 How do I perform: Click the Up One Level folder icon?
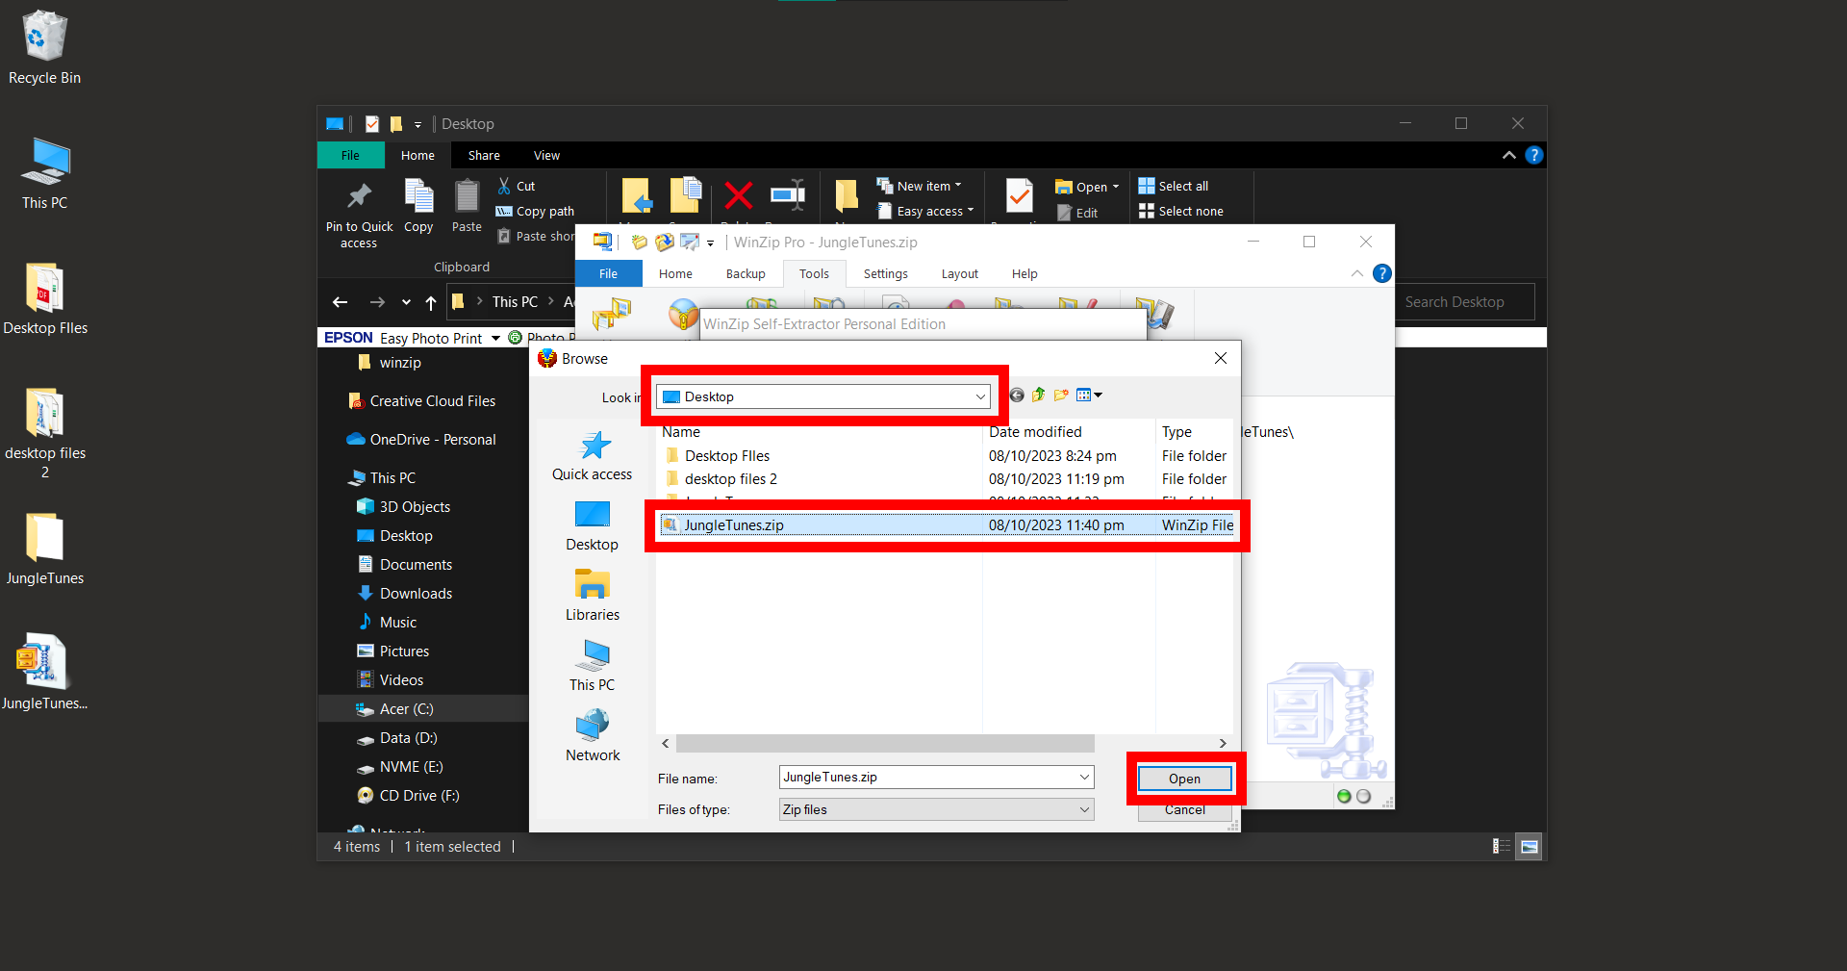(x=1039, y=395)
